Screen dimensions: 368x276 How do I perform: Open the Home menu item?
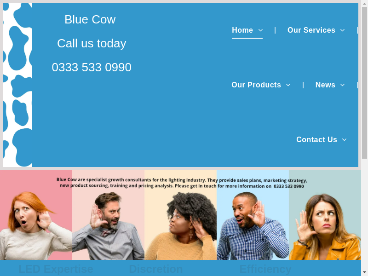[x=242, y=30]
